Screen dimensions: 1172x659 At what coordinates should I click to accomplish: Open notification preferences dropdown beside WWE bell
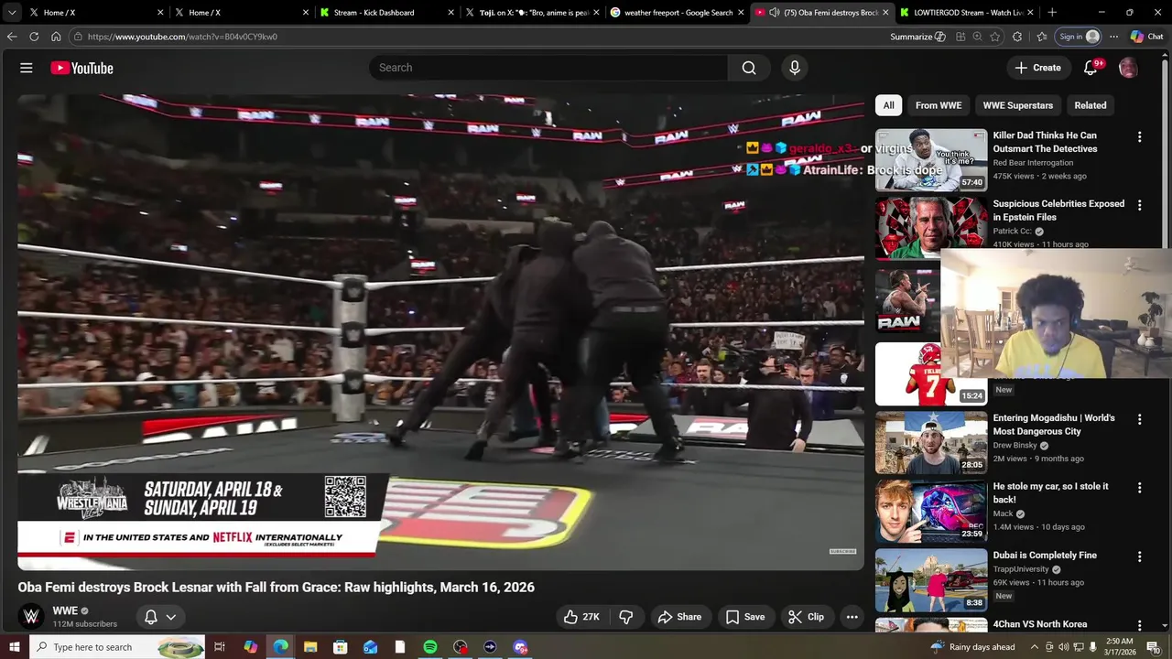coord(170,617)
